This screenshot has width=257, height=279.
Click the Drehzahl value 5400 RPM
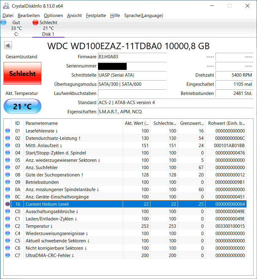click(x=234, y=75)
